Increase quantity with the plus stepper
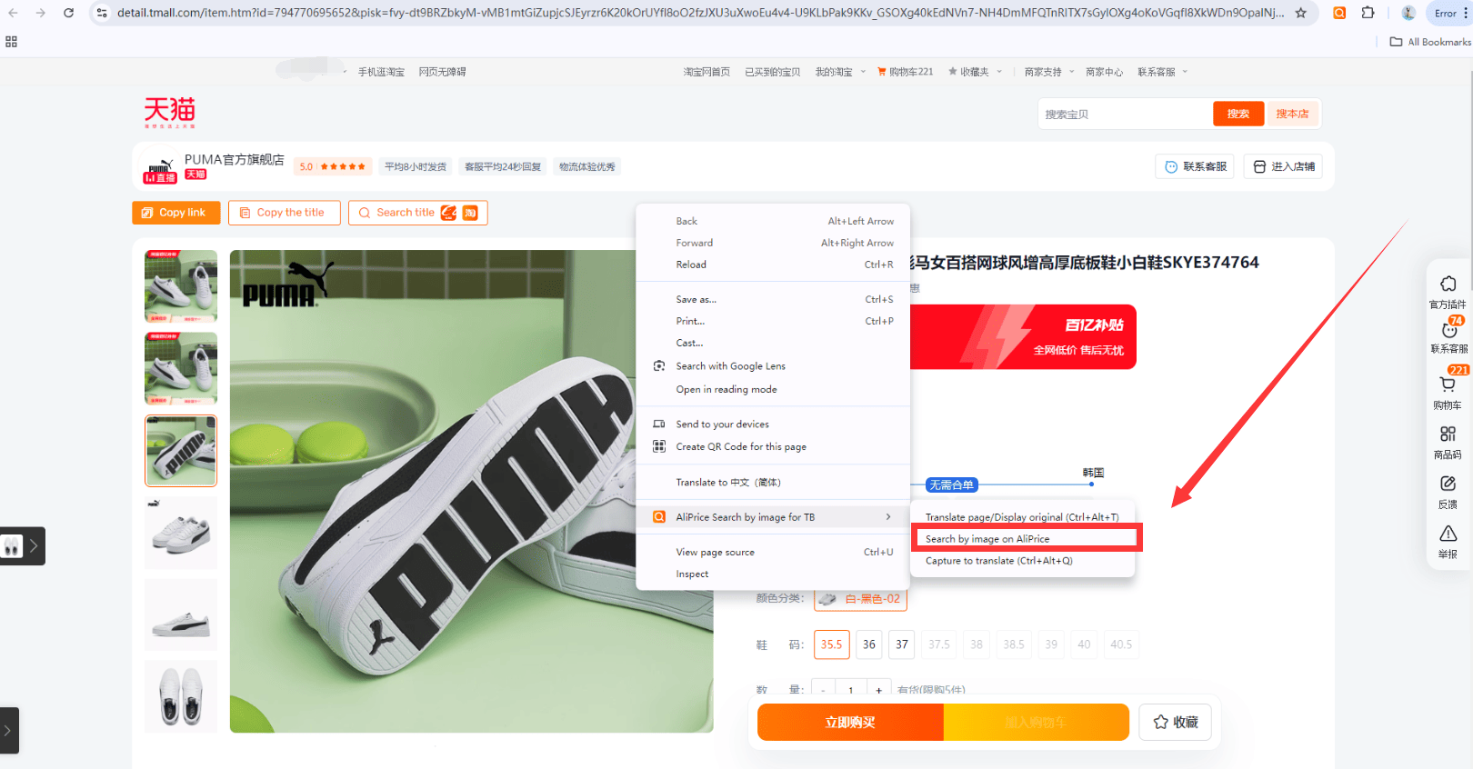Screen dimensions: 1473x769 click(x=878, y=690)
